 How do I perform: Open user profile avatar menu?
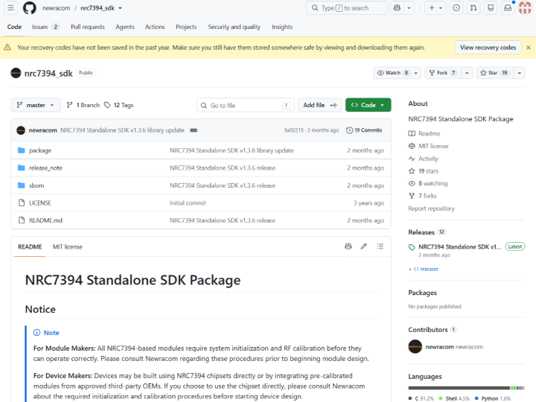click(x=525, y=7)
